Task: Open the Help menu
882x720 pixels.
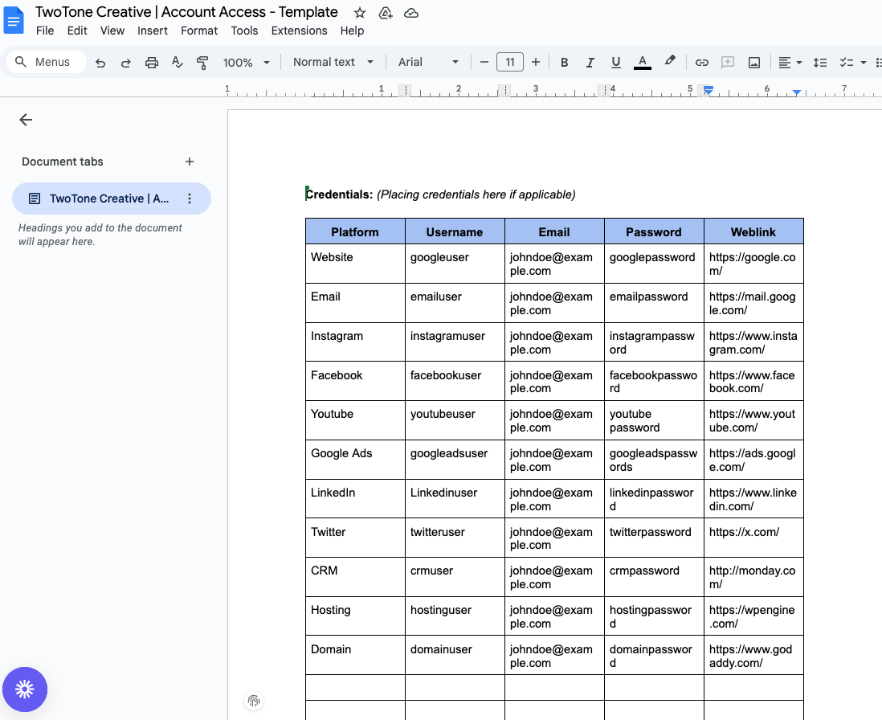Action: coord(352,31)
